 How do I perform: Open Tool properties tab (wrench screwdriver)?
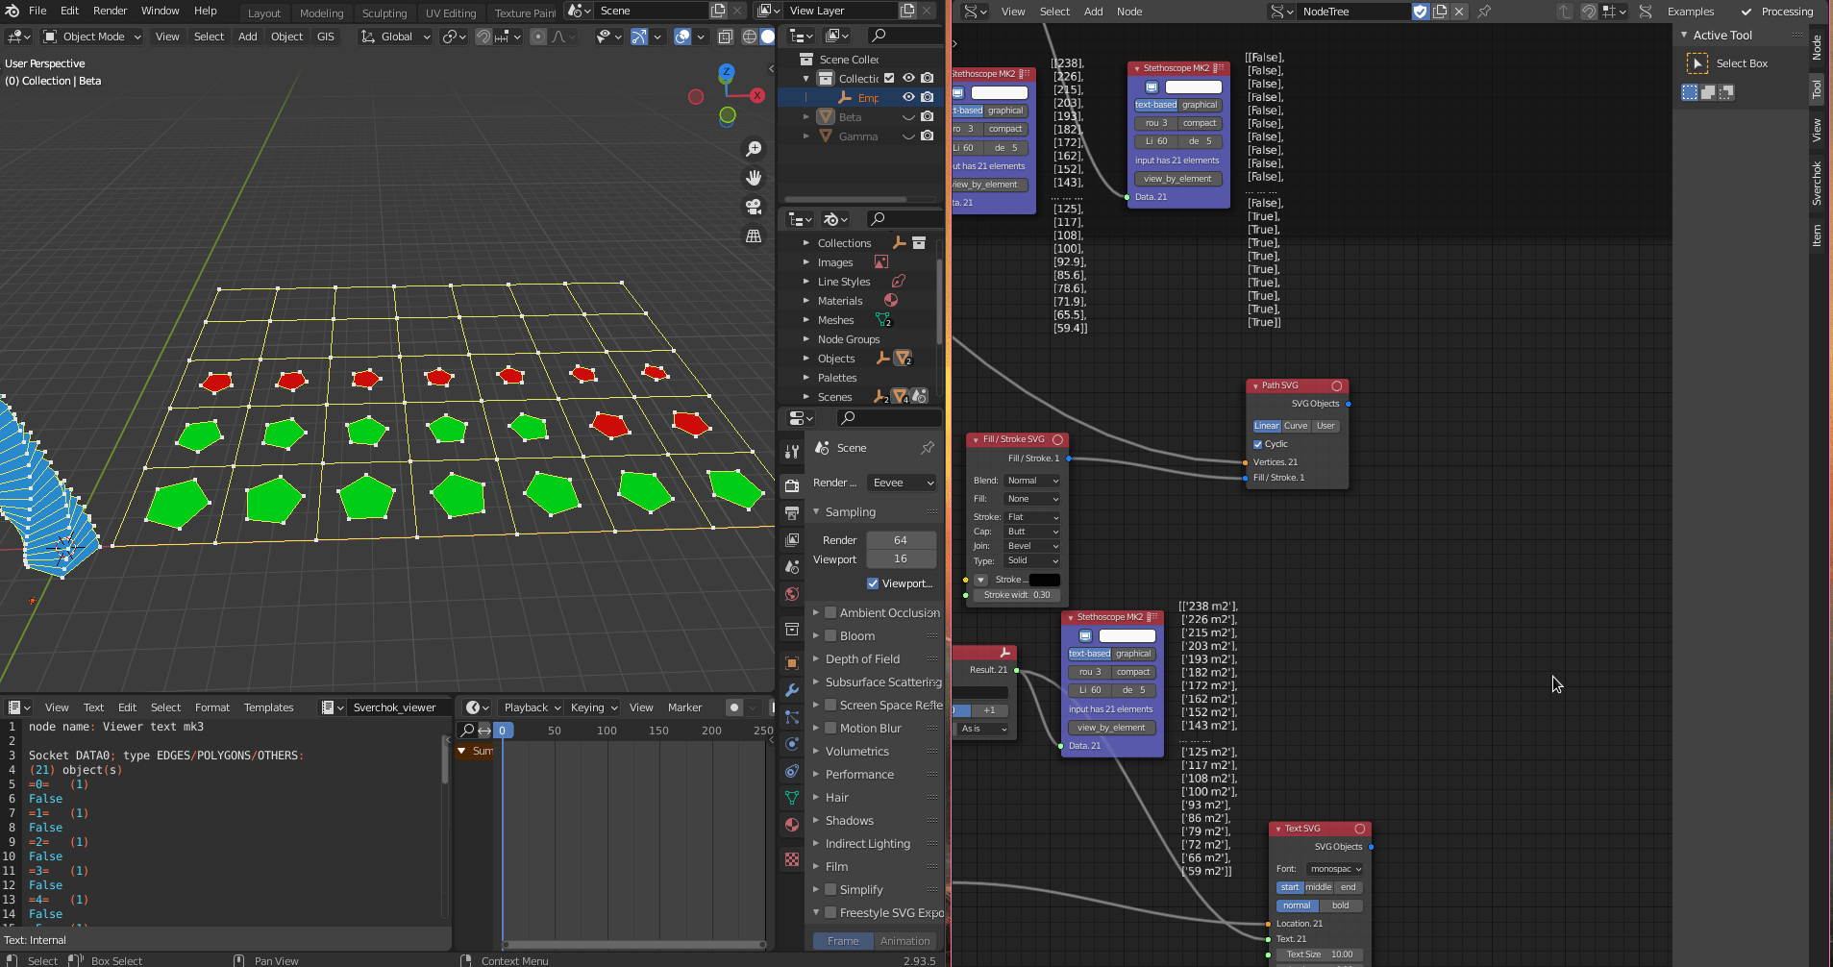pos(792,451)
